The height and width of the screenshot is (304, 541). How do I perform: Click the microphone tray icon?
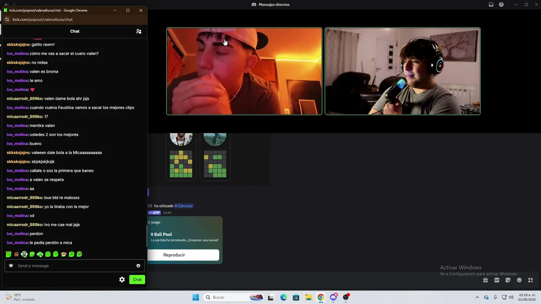(495, 297)
